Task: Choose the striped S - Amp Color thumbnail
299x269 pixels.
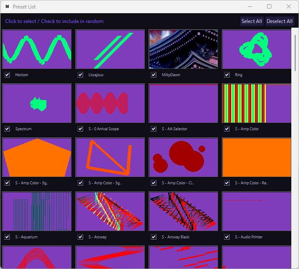Action: (257, 103)
